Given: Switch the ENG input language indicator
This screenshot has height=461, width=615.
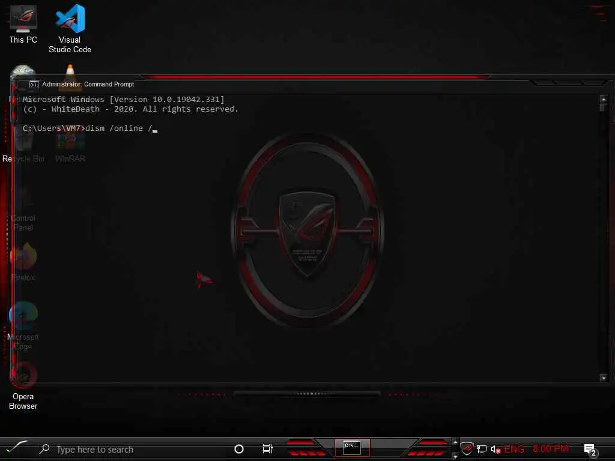Looking at the screenshot, I should point(514,449).
